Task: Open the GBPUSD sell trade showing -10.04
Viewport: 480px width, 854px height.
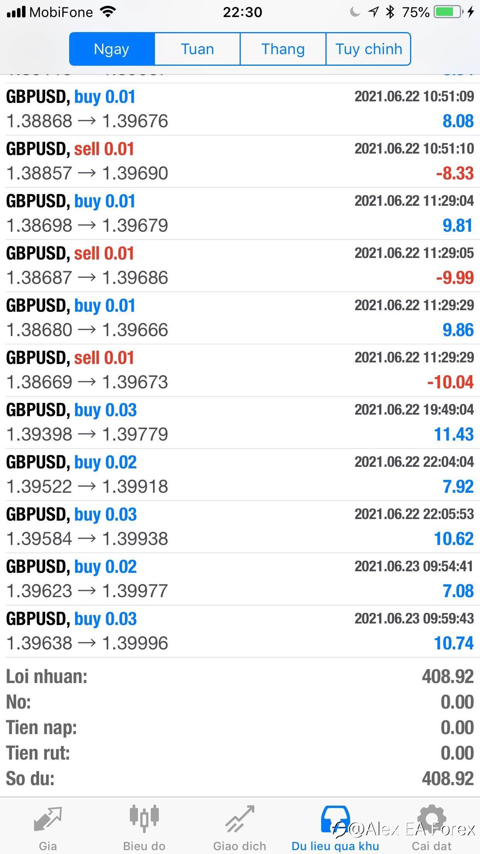Action: [x=240, y=370]
